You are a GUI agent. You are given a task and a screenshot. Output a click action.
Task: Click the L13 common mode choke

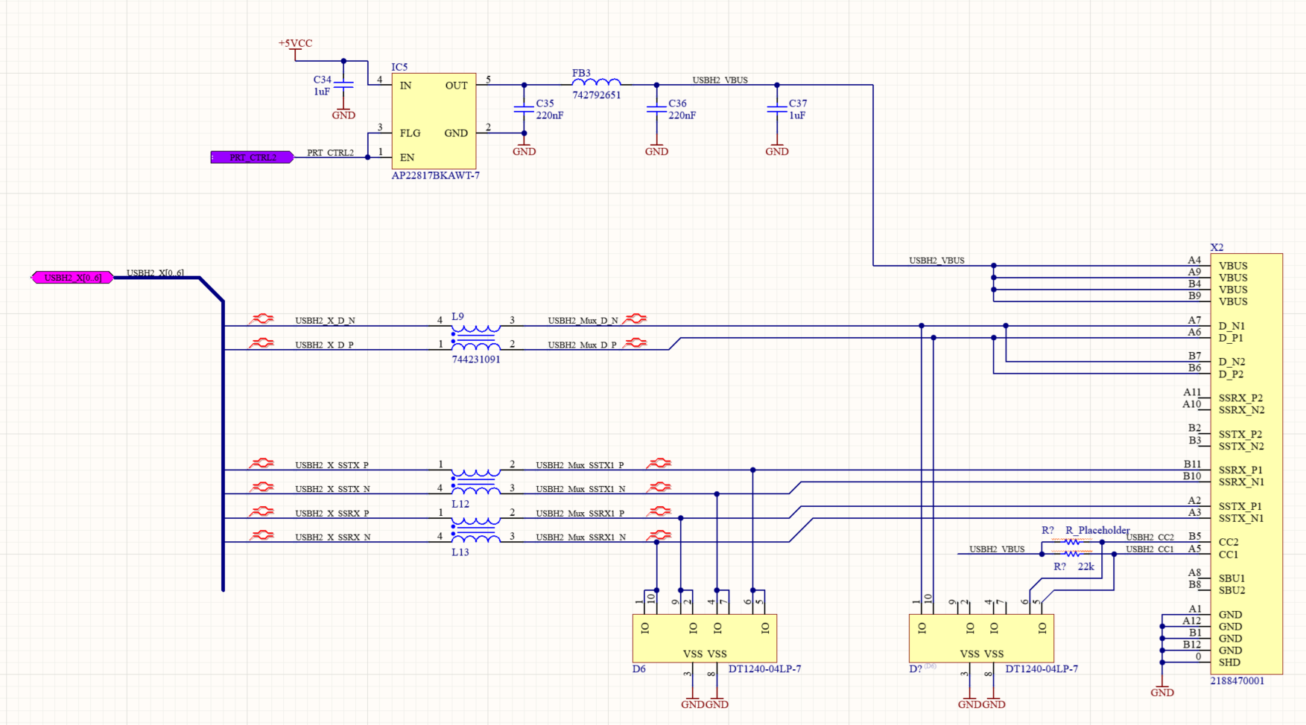click(475, 529)
